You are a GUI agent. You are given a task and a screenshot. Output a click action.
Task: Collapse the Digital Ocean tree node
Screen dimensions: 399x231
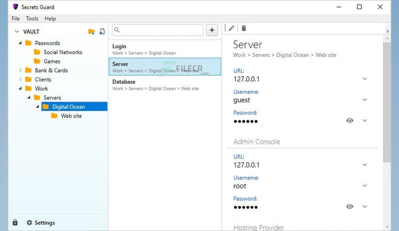(x=37, y=106)
